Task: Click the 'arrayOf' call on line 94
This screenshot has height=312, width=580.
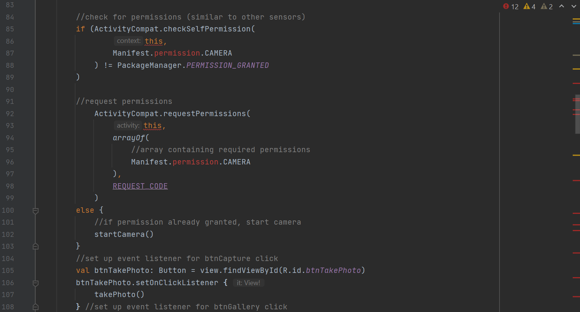Action: [129, 138]
